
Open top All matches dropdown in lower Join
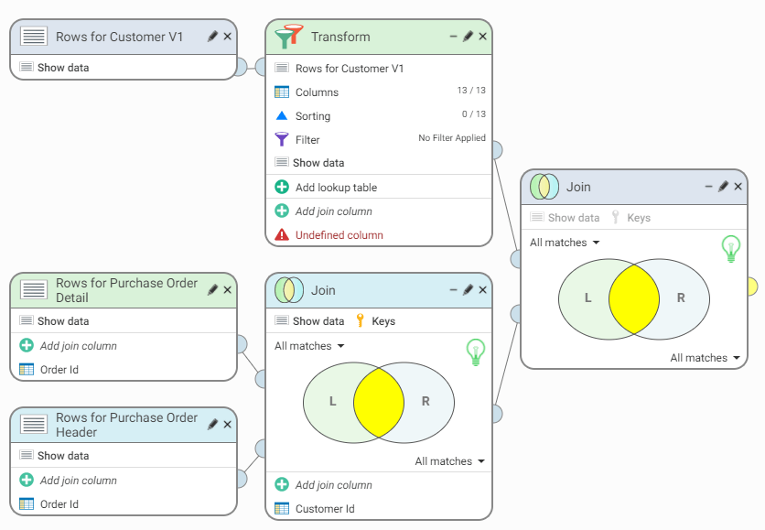pos(309,346)
